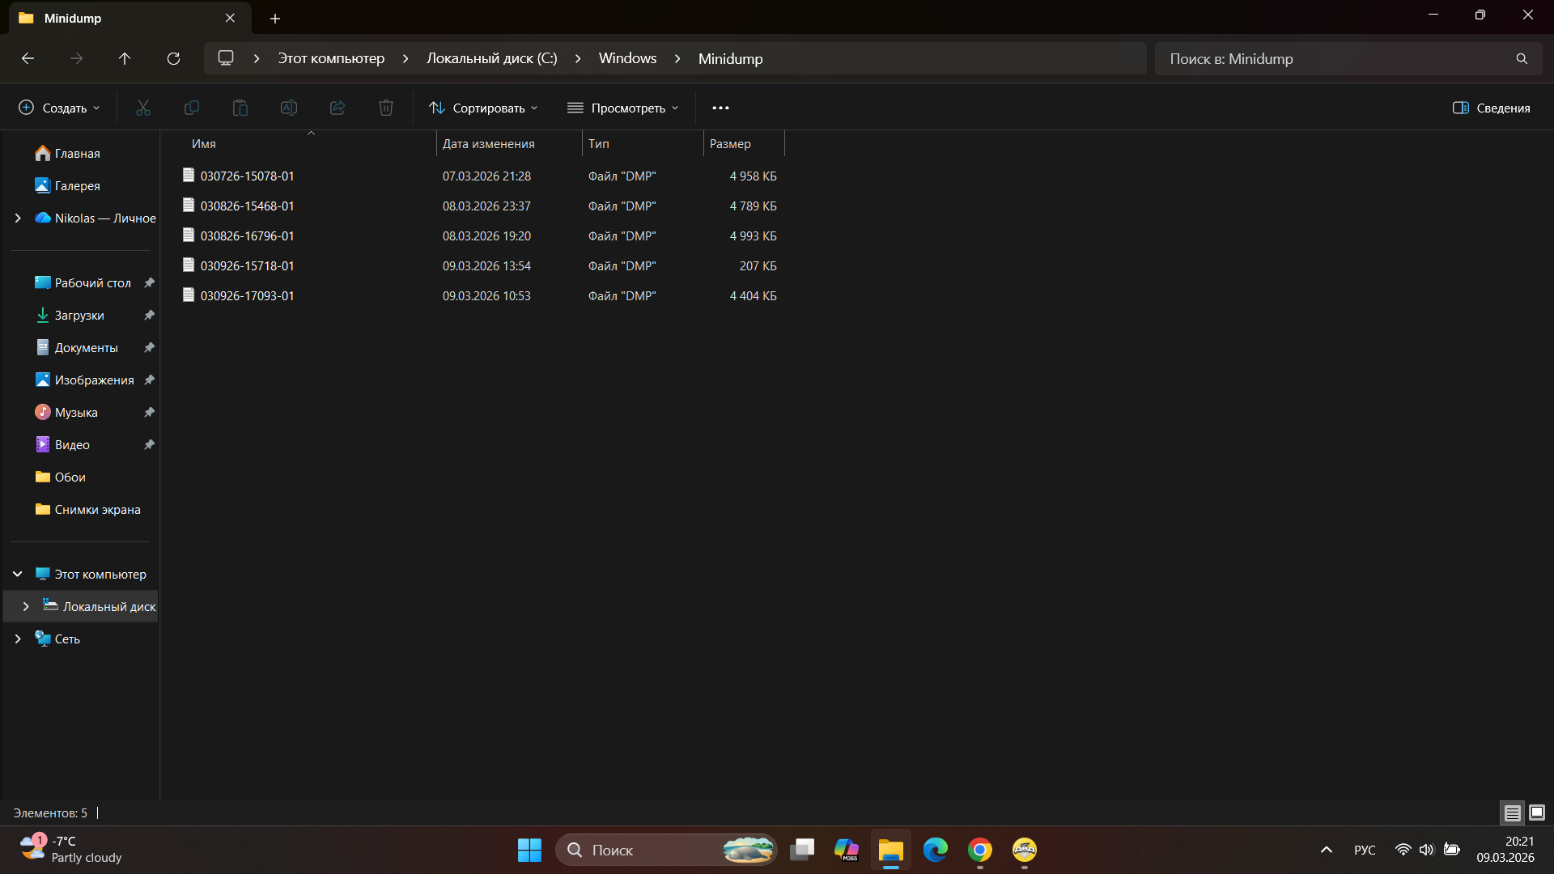Expand Nikolas — Личное tree node
1554x874 pixels.
[18, 218]
